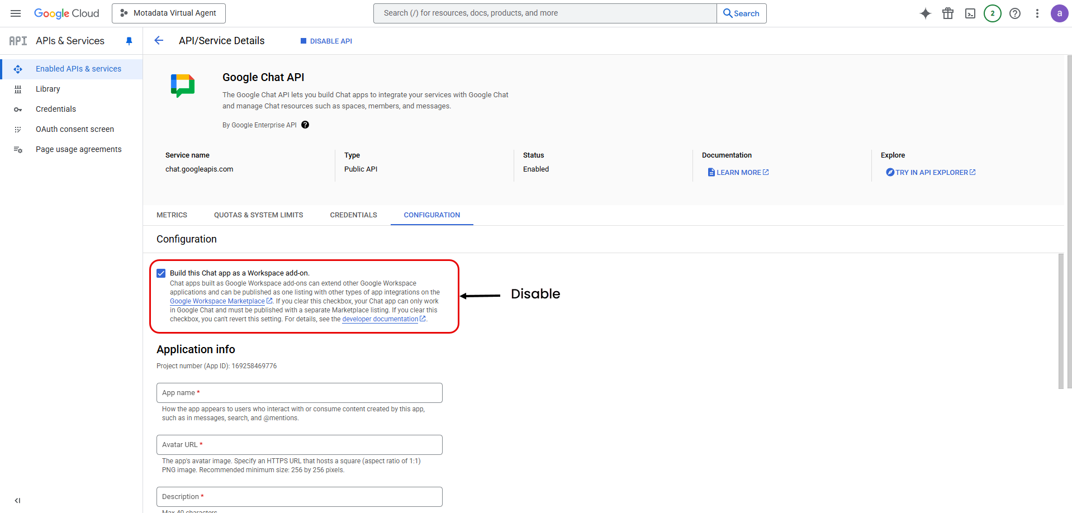Switch to the Metrics tab
The width and height of the screenshot is (1072, 513).
172,215
